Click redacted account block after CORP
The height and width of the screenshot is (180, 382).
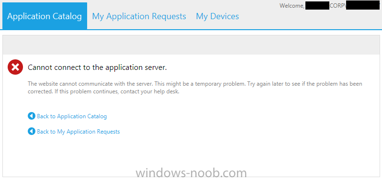[363, 6]
